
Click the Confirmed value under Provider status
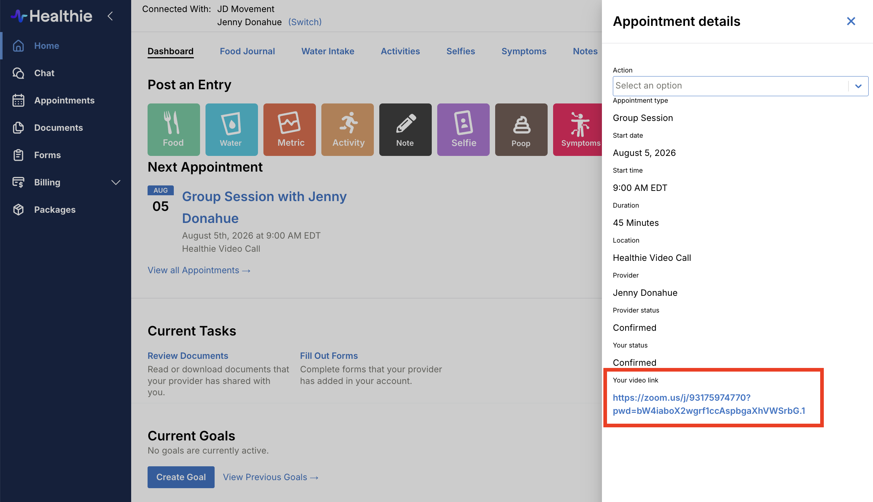click(x=635, y=328)
